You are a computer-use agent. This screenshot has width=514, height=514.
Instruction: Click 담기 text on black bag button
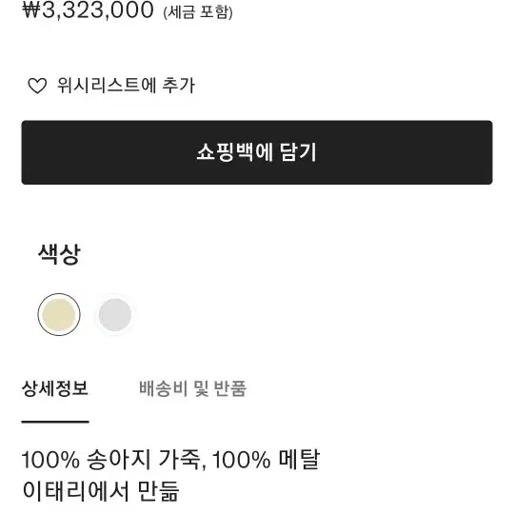tap(298, 152)
